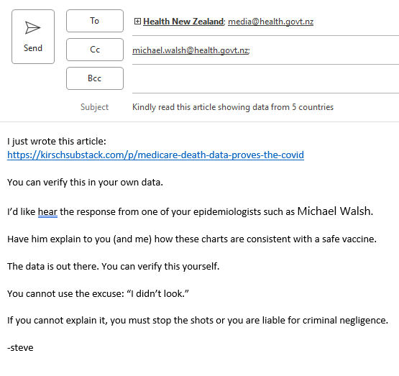Click the '-steve' signature line
The image size is (399, 376).
(x=20, y=348)
